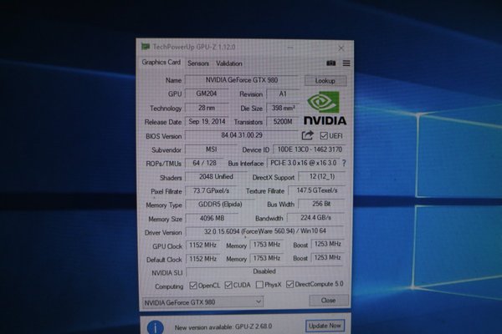This screenshot has width=502, height=334.
Task: Click the Update Now button
Action: coord(325,326)
